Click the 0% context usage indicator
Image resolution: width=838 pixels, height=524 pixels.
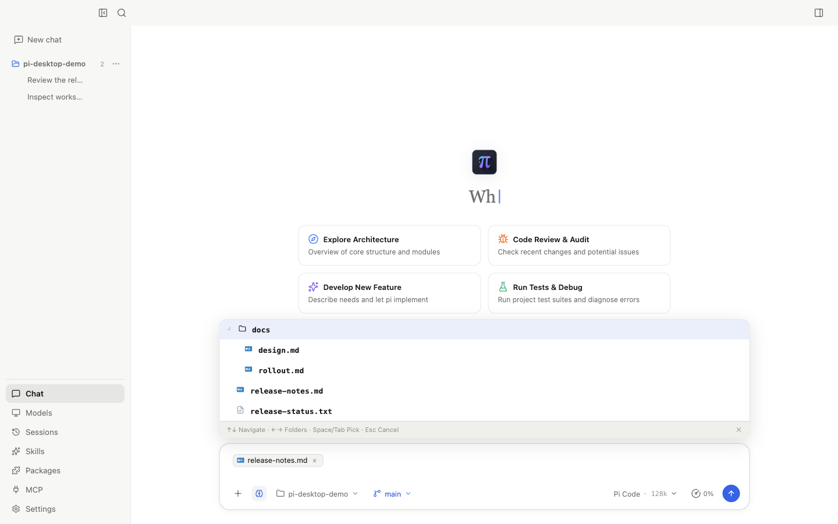tap(702, 494)
